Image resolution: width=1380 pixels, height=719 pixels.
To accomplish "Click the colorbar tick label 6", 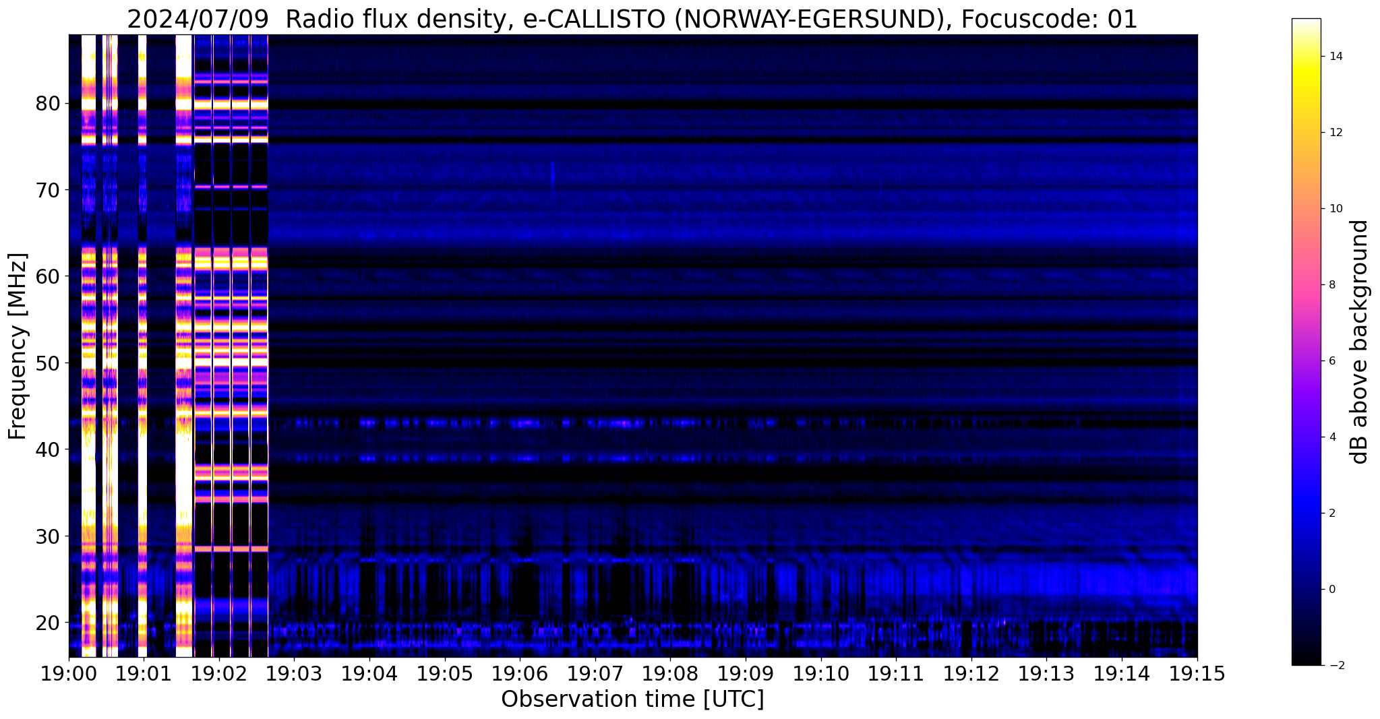I will tap(1331, 361).
